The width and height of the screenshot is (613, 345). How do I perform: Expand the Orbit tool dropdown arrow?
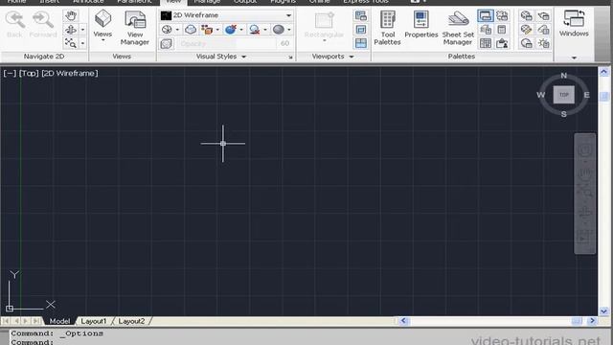pos(82,30)
